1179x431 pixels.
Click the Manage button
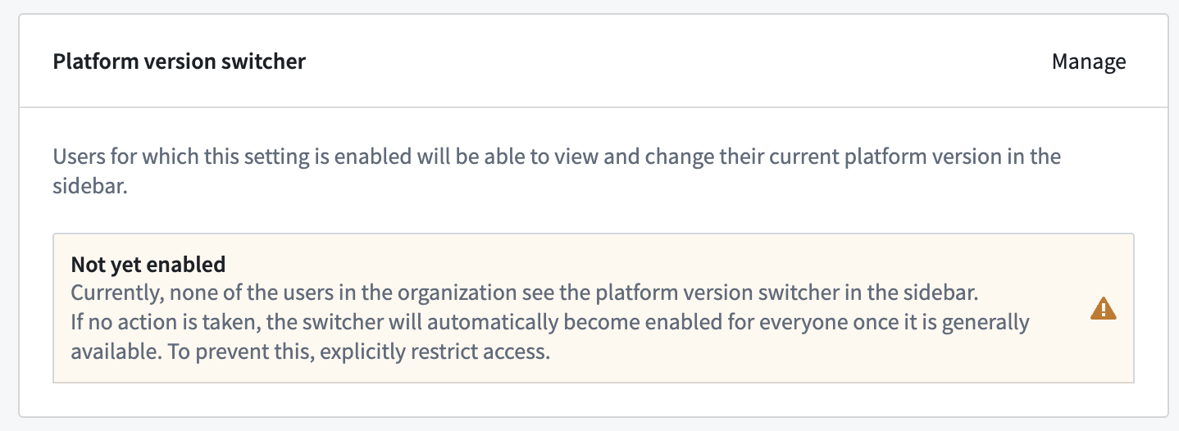click(1088, 61)
